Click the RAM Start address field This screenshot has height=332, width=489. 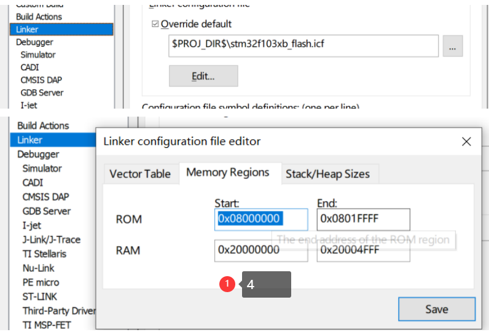click(x=261, y=250)
